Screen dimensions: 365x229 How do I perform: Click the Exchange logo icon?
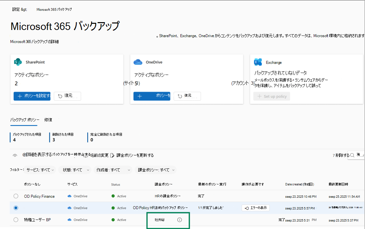(258, 62)
